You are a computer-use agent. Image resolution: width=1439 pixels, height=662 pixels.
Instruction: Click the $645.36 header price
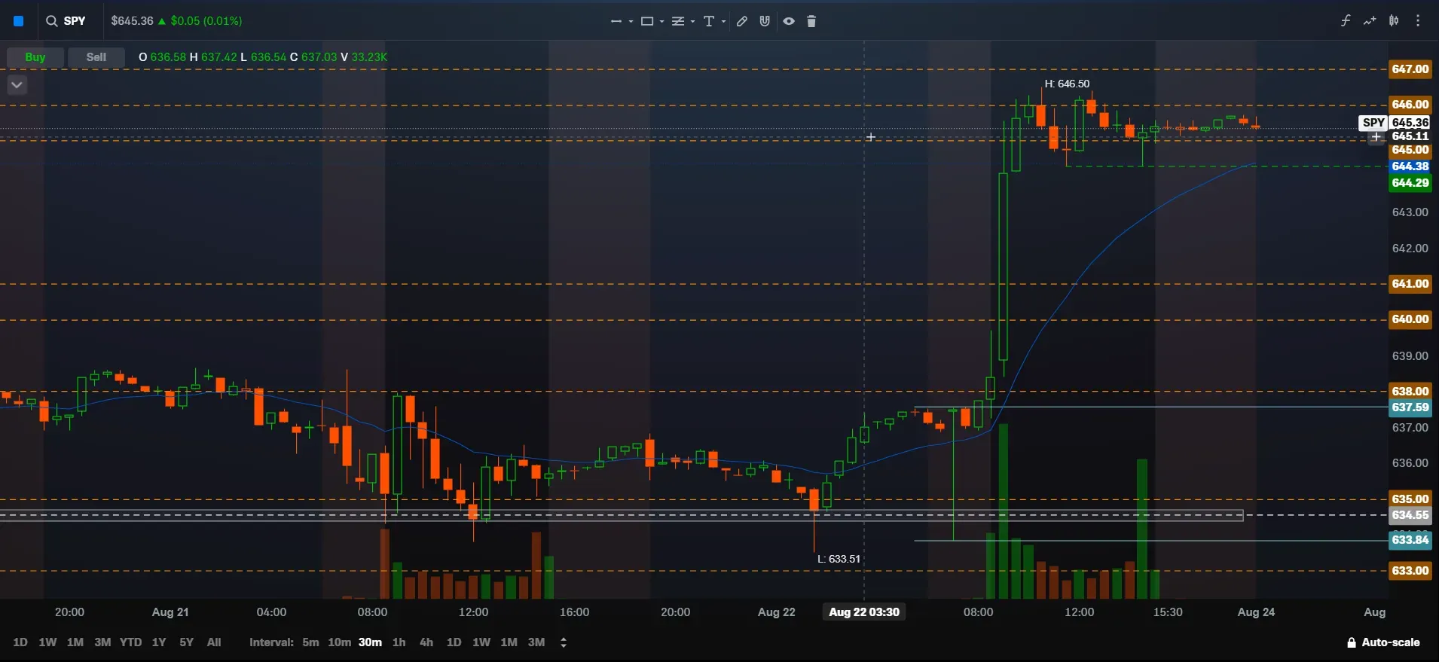(x=132, y=21)
